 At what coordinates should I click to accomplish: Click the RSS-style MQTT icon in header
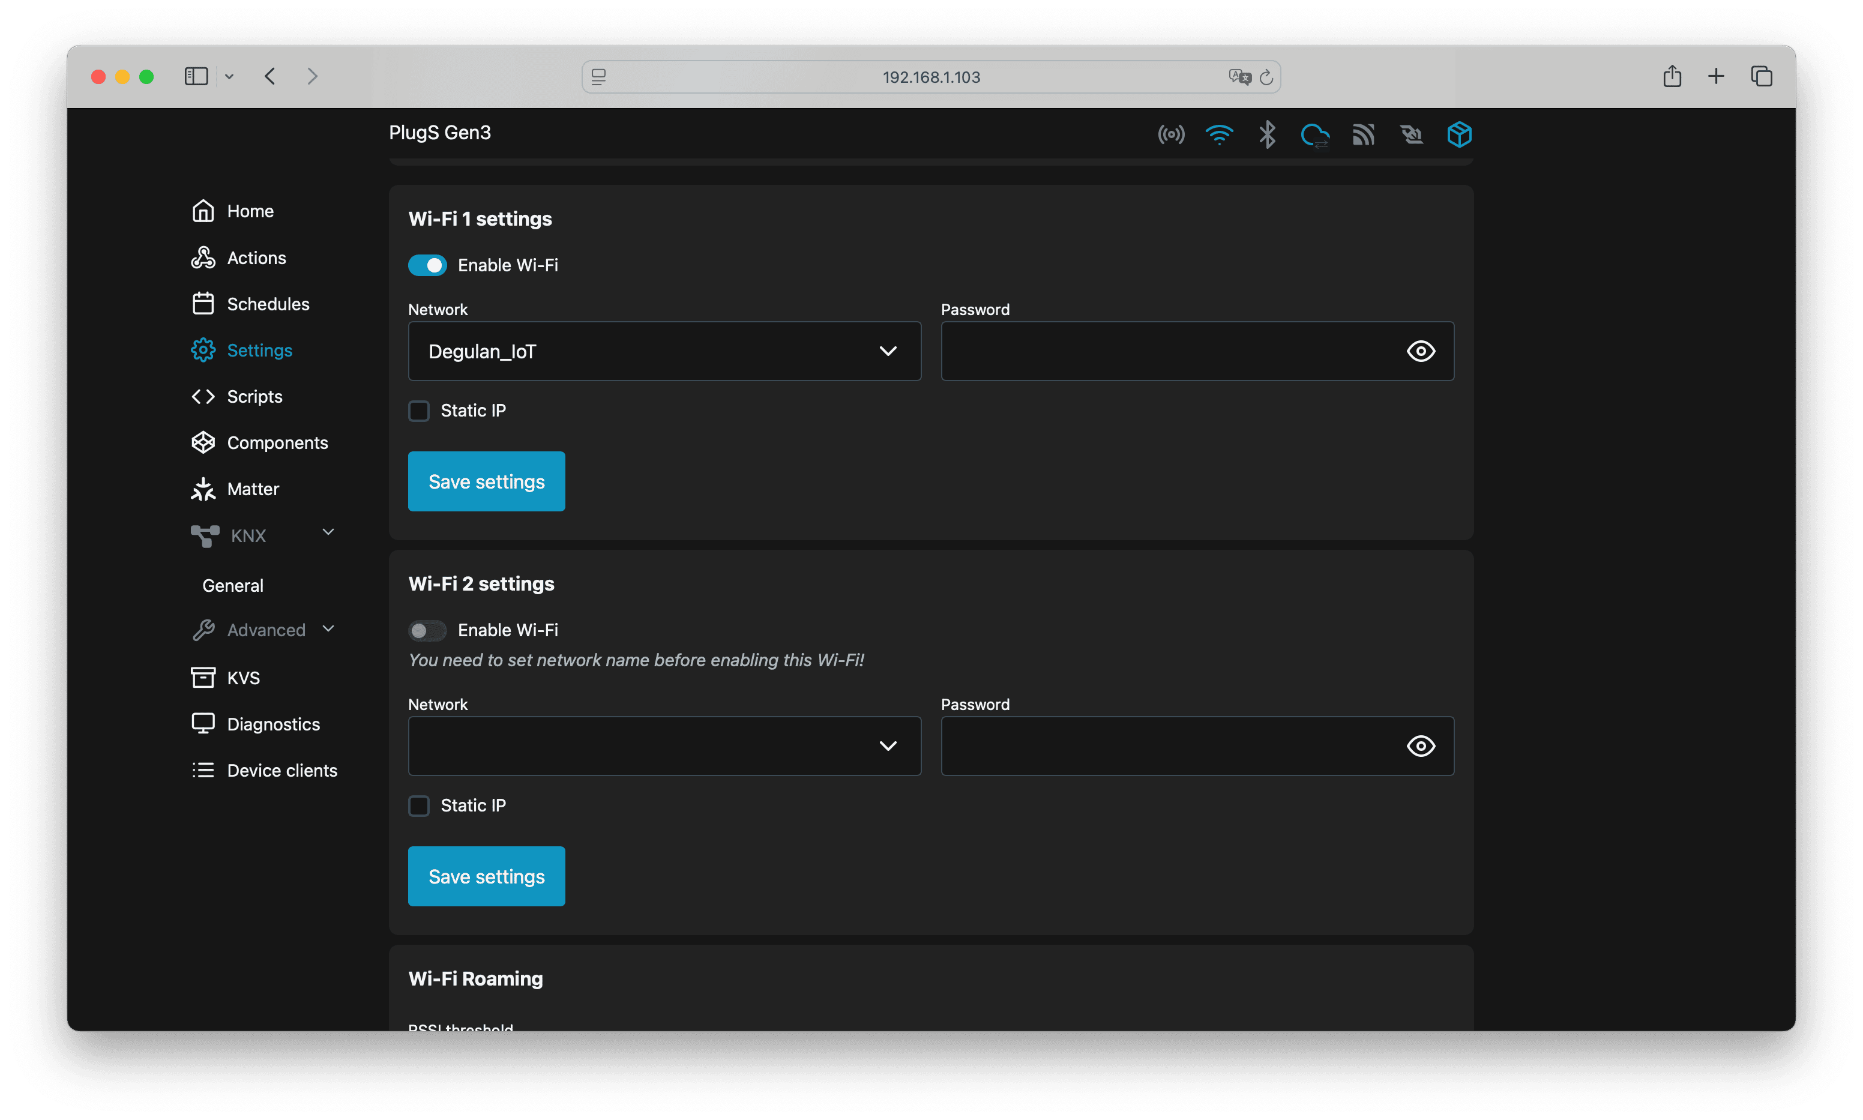pyautogui.click(x=1362, y=135)
